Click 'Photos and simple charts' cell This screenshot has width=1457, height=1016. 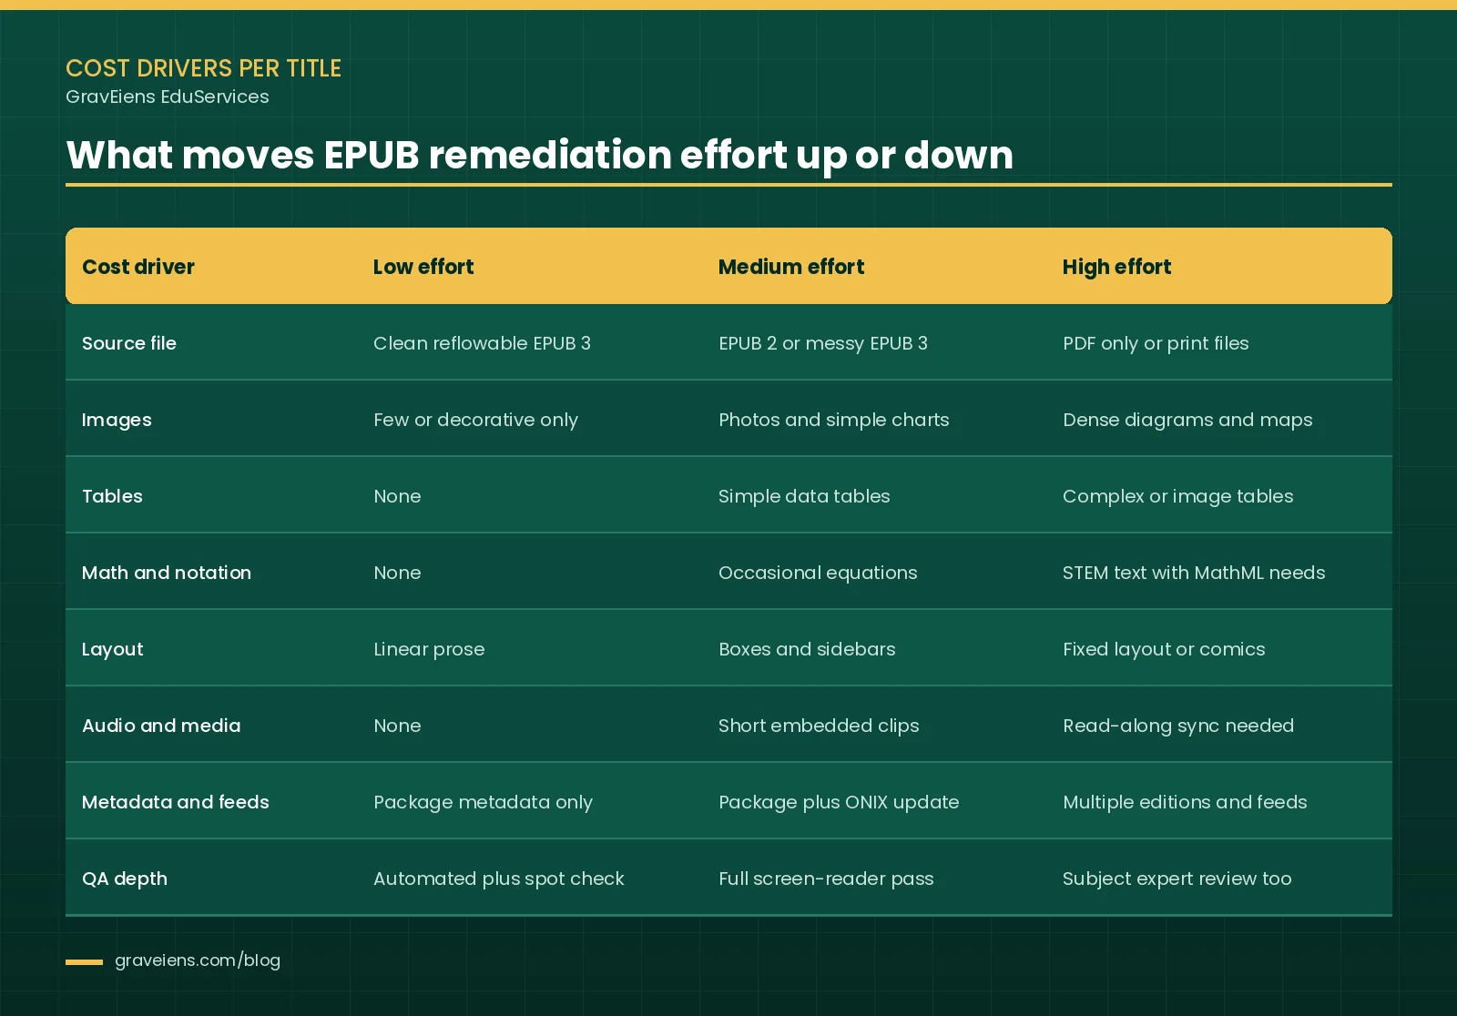click(833, 420)
